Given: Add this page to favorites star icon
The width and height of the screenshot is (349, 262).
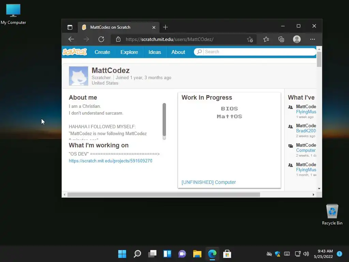Looking at the screenshot, I should click(x=250, y=40).
